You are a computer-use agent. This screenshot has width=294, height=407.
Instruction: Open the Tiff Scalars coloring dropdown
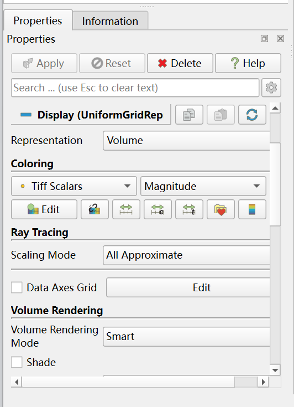(74, 186)
